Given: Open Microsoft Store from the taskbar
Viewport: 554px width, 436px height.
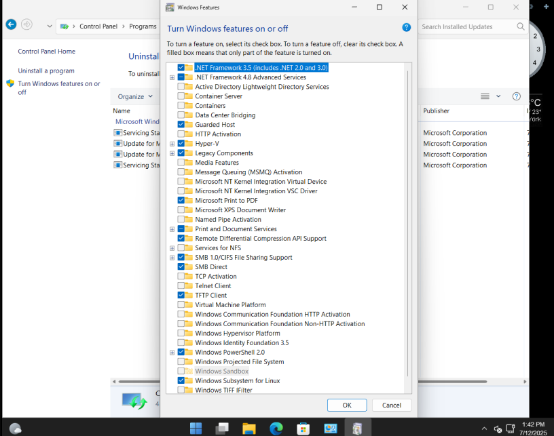Looking at the screenshot, I should tap(303, 429).
